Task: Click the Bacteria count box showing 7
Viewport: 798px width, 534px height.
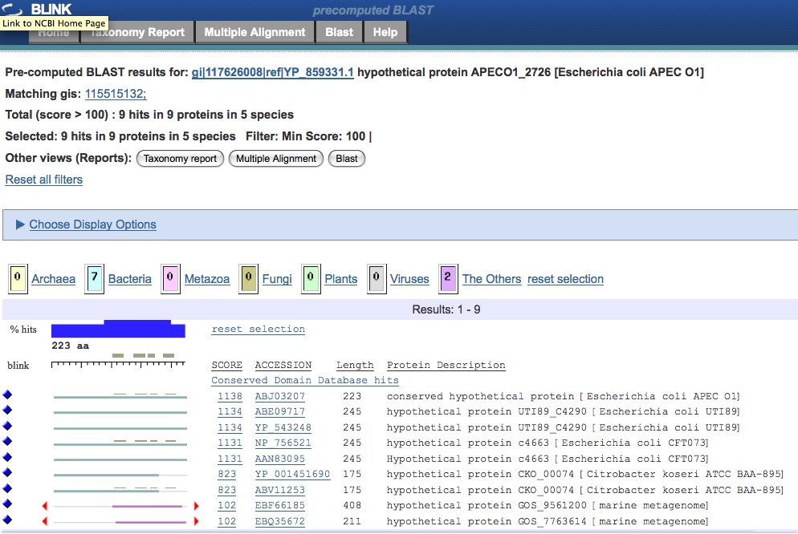Action: click(x=95, y=279)
